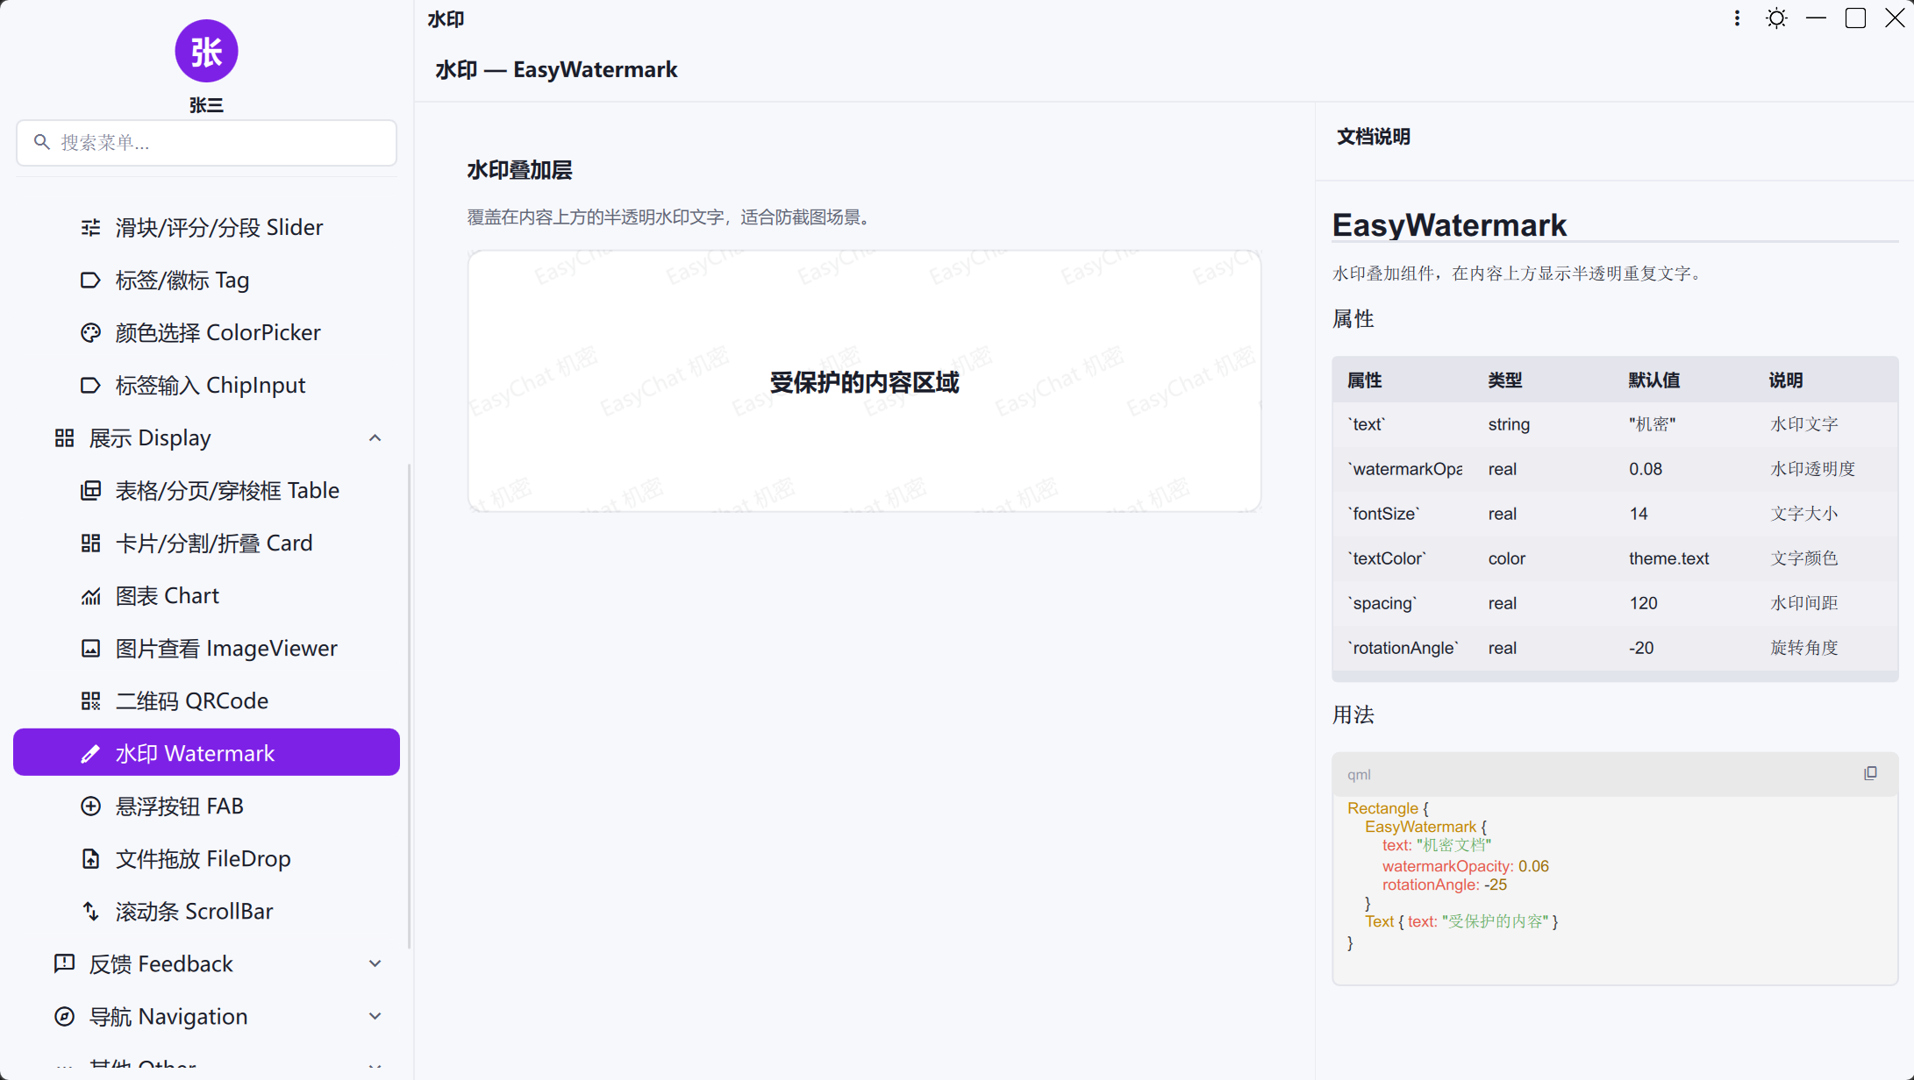Select 水印 Watermark menu item
1914x1080 pixels.
[206, 752]
